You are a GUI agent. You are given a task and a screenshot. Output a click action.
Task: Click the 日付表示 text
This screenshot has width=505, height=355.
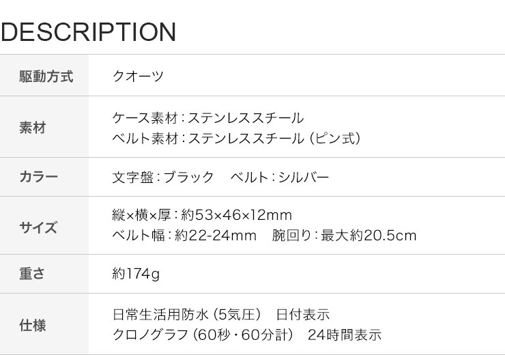[x=303, y=315]
